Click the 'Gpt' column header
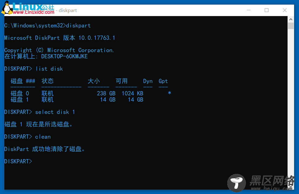The image size is (299, 194). [x=163, y=81]
